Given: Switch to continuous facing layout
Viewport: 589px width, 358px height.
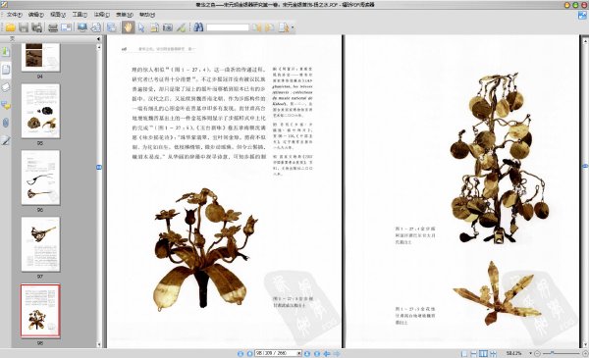Looking at the screenshot, I should [493, 353].
